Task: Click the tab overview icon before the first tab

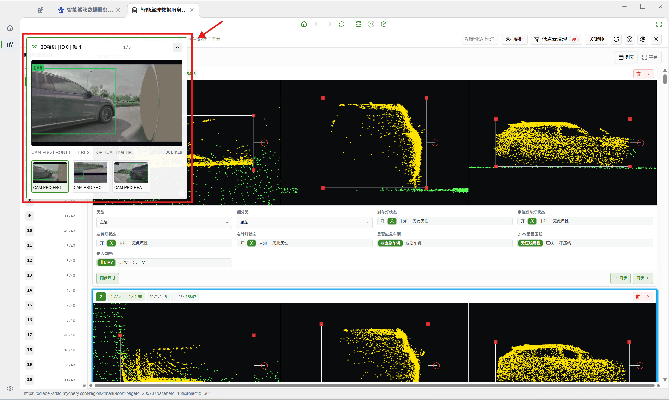Action: [x=41, y=10]
